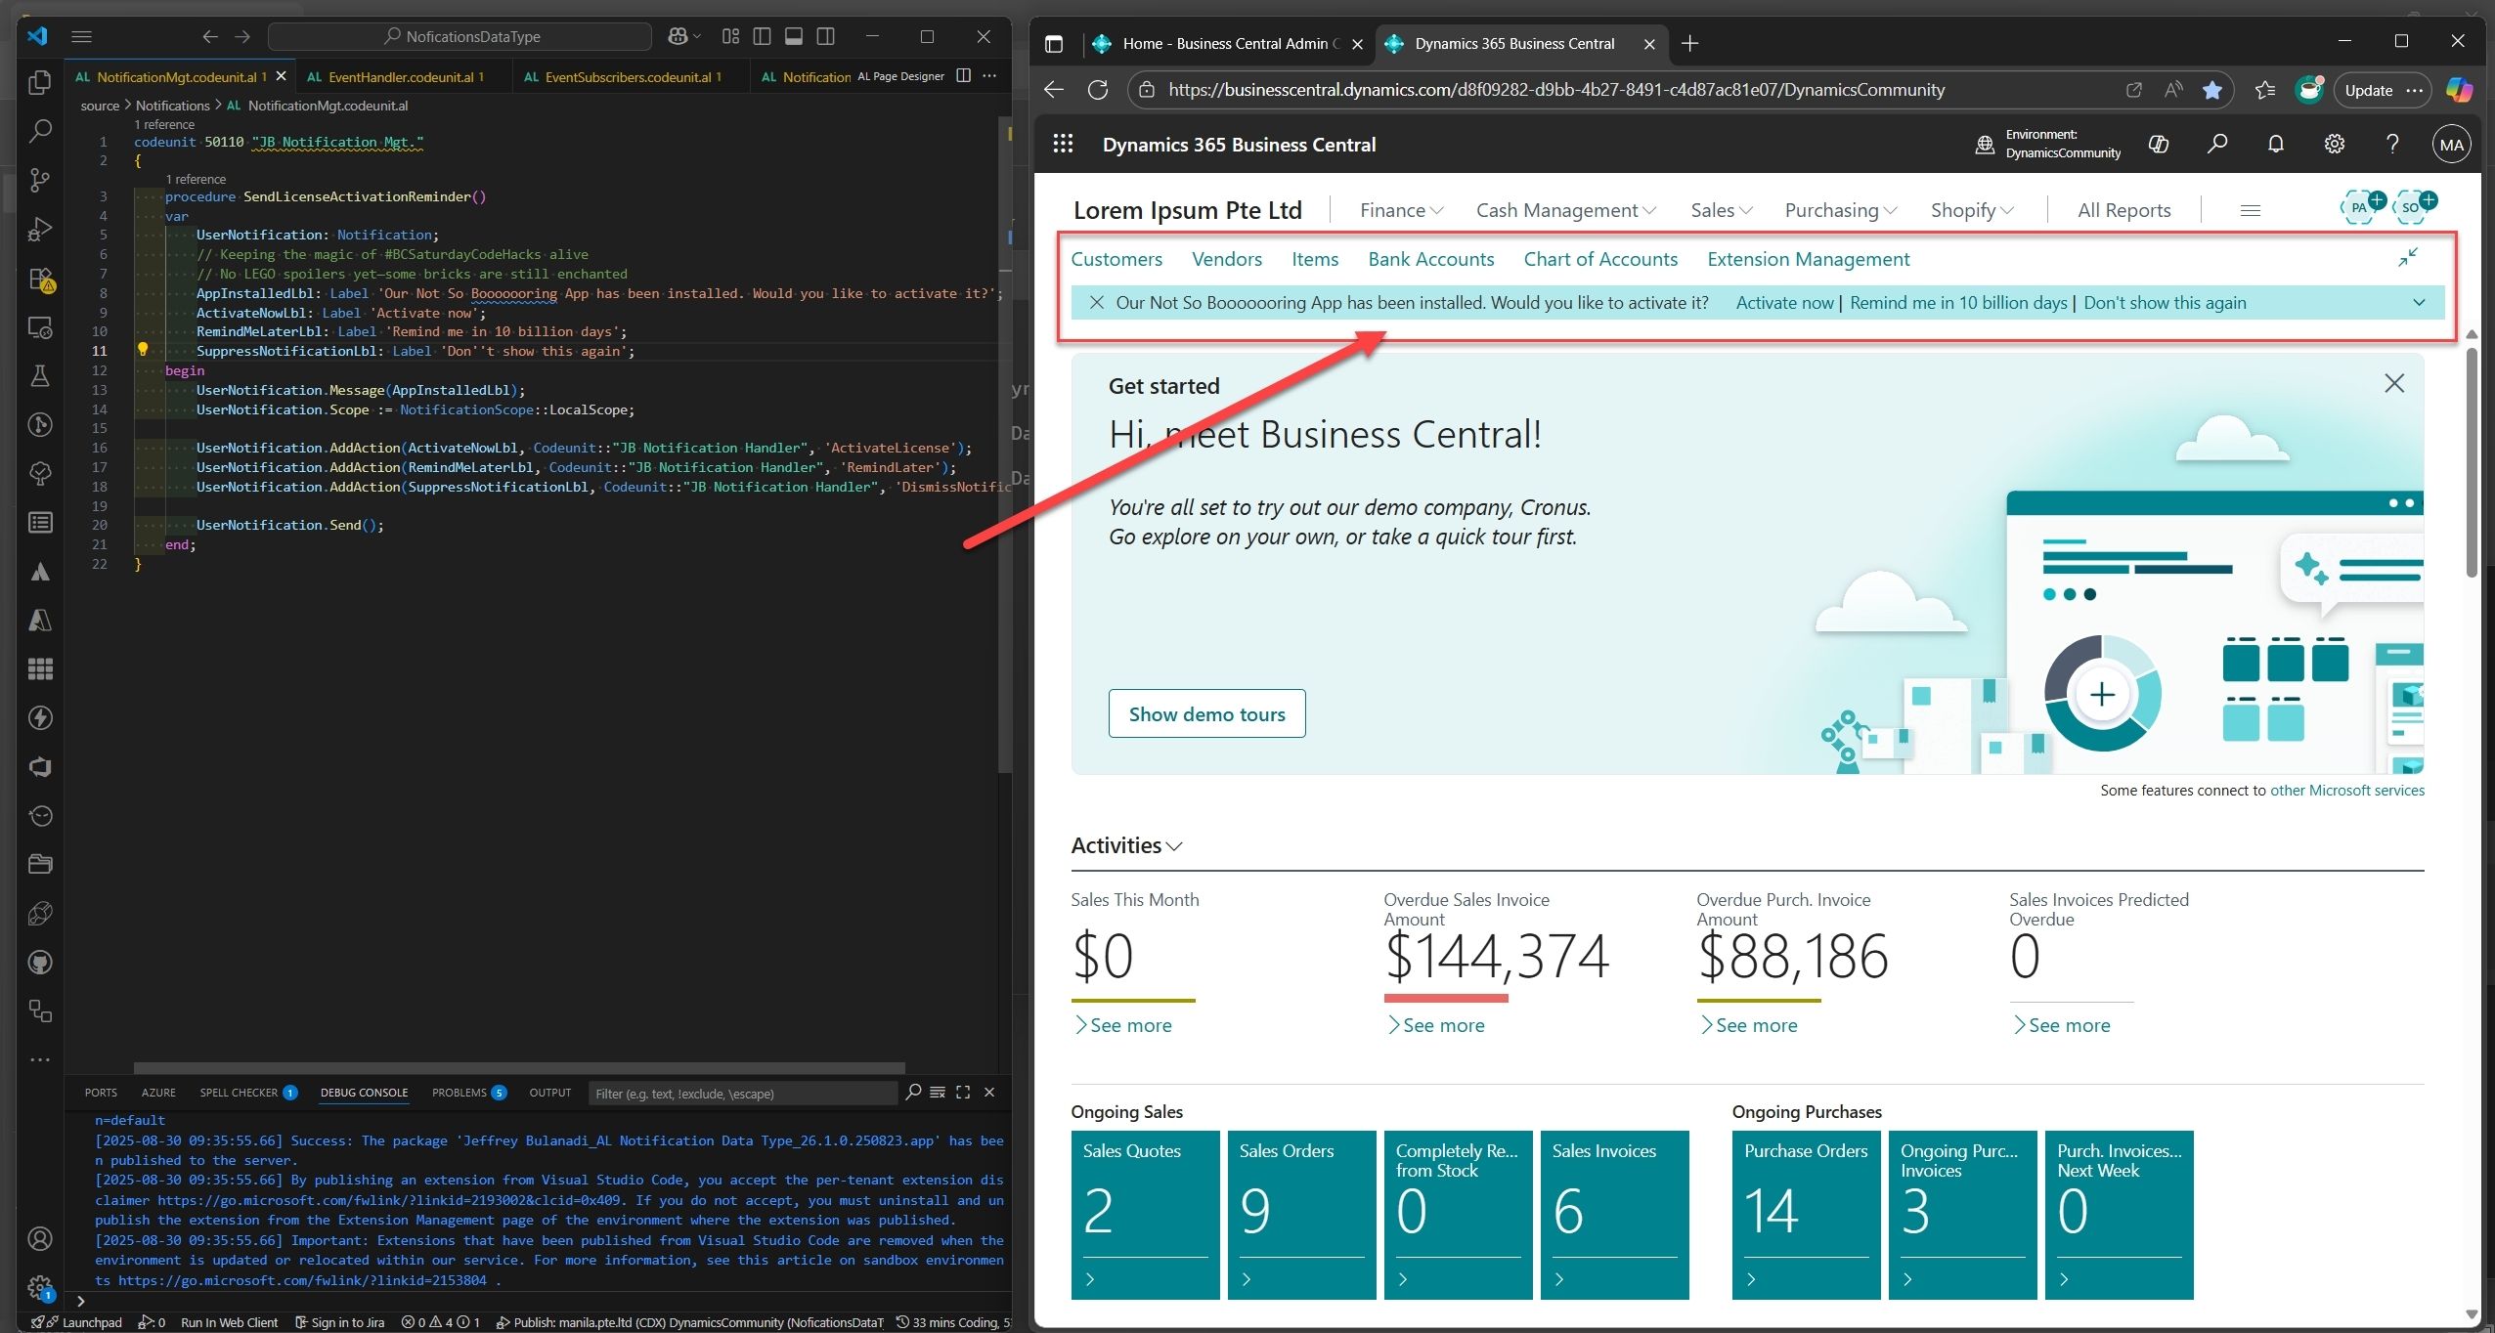2495x1333 pixels.
Task: Click the debug console filter field
Action: (741, 1094)
